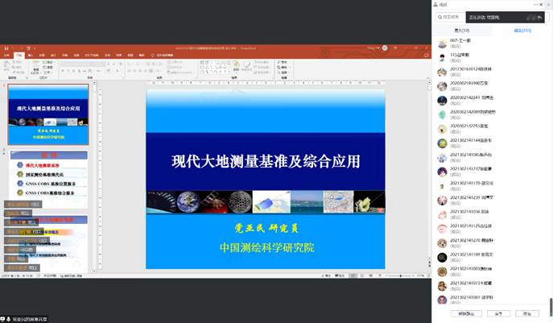Click the search field in the members panel
The height and width of the screenshot is (323, 553).
pyautogui.click(x=451, y=17)
